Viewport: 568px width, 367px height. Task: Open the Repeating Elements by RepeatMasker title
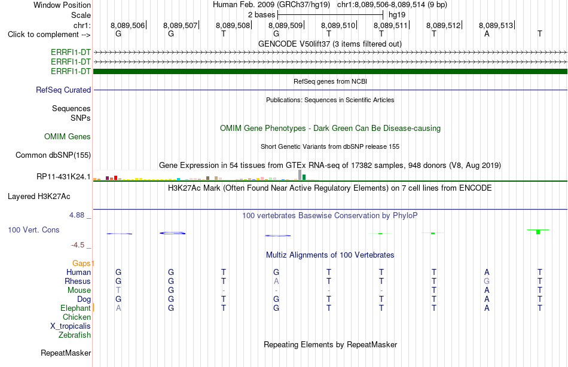tap(330, 344)
